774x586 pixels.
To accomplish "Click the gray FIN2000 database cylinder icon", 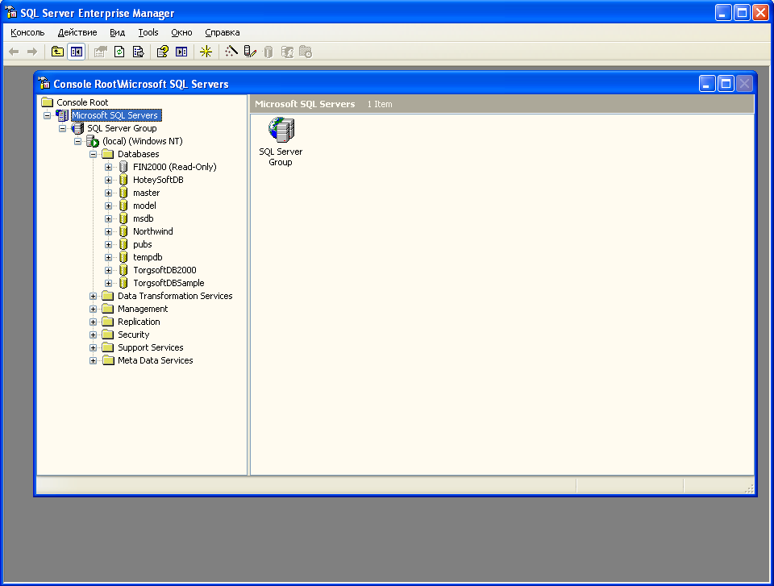I will [x=123, y=167].
